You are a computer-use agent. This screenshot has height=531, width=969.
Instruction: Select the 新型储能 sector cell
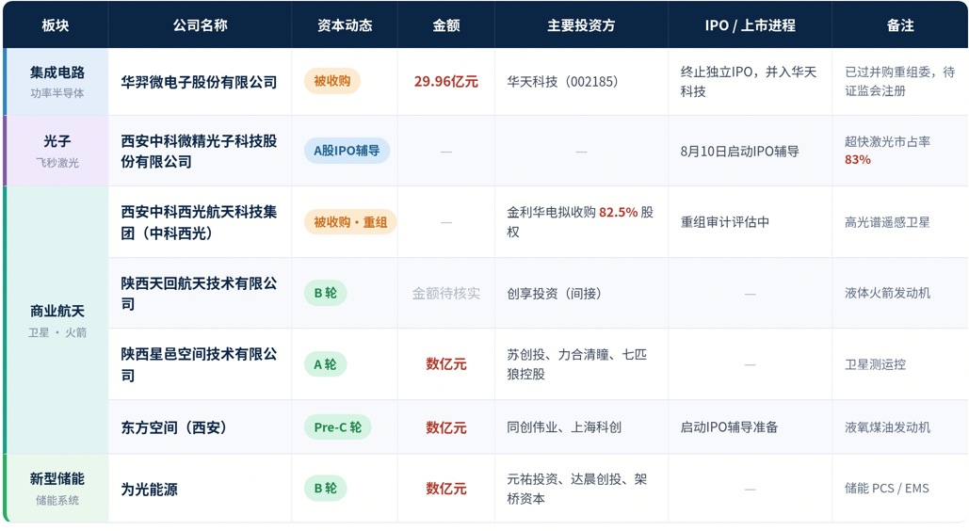57,489
